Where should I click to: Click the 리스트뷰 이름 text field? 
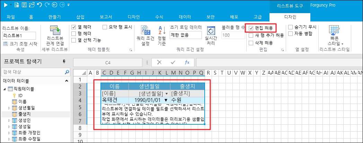[x=19, y=35]
